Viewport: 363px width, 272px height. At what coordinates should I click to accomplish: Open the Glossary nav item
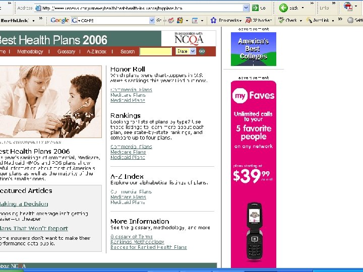(x=66, y=51)
